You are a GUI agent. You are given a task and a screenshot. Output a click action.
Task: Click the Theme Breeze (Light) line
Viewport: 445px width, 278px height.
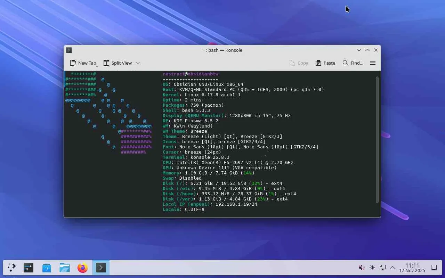tap(222, 136)
